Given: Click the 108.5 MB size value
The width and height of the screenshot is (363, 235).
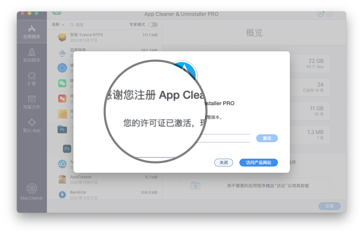Looking at the screenshot, I should pos(149,192).
